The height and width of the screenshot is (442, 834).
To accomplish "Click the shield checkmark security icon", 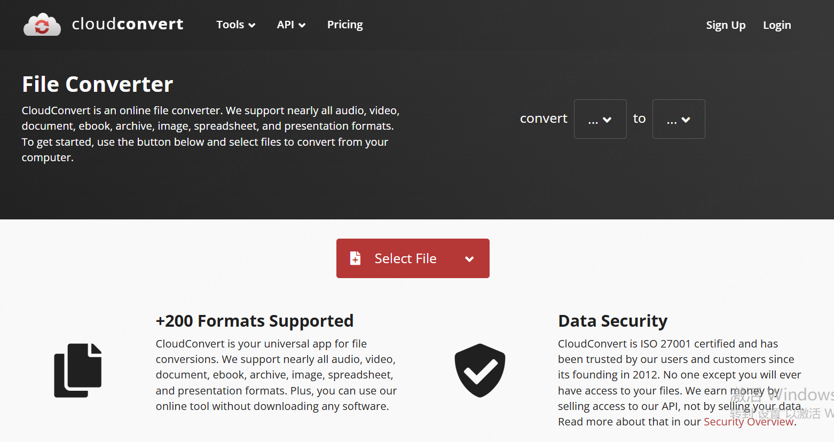I will point(480,370).
